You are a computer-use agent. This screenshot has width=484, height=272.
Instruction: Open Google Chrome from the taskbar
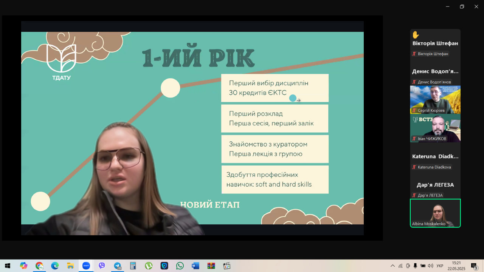(39, 266)
